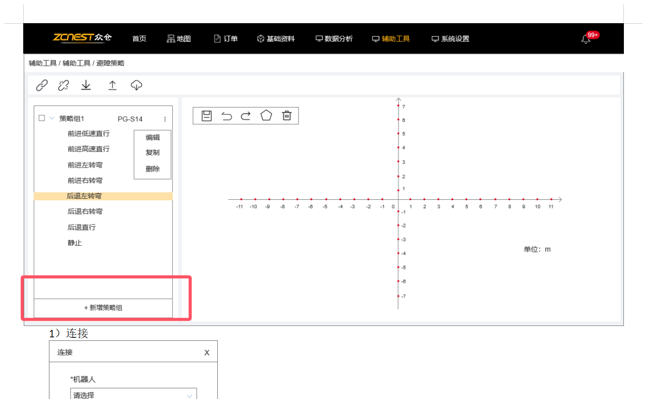
Task: Click the PG-S14 label
Action: [130, 119]
